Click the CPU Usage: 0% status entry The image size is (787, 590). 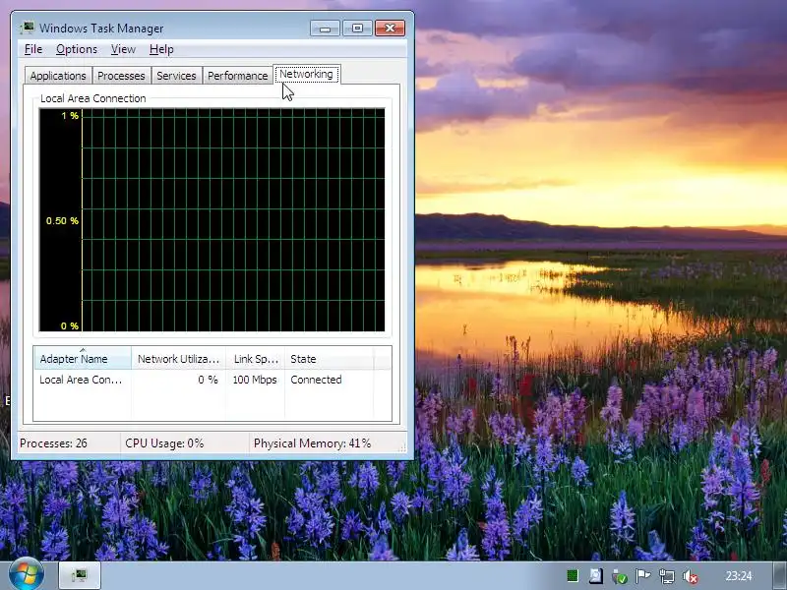(164, 443)
